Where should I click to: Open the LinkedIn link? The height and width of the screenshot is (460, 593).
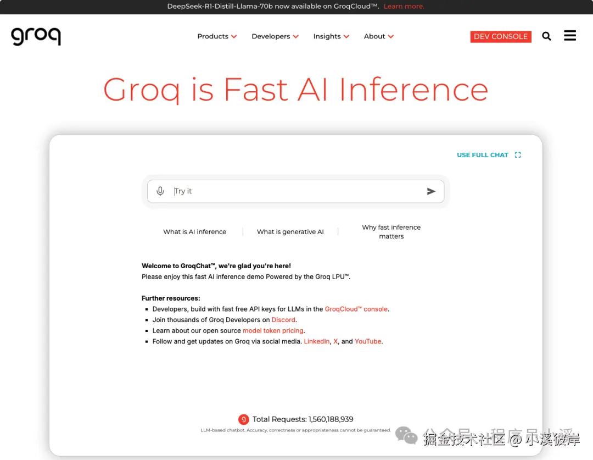[x=317, y=341]
